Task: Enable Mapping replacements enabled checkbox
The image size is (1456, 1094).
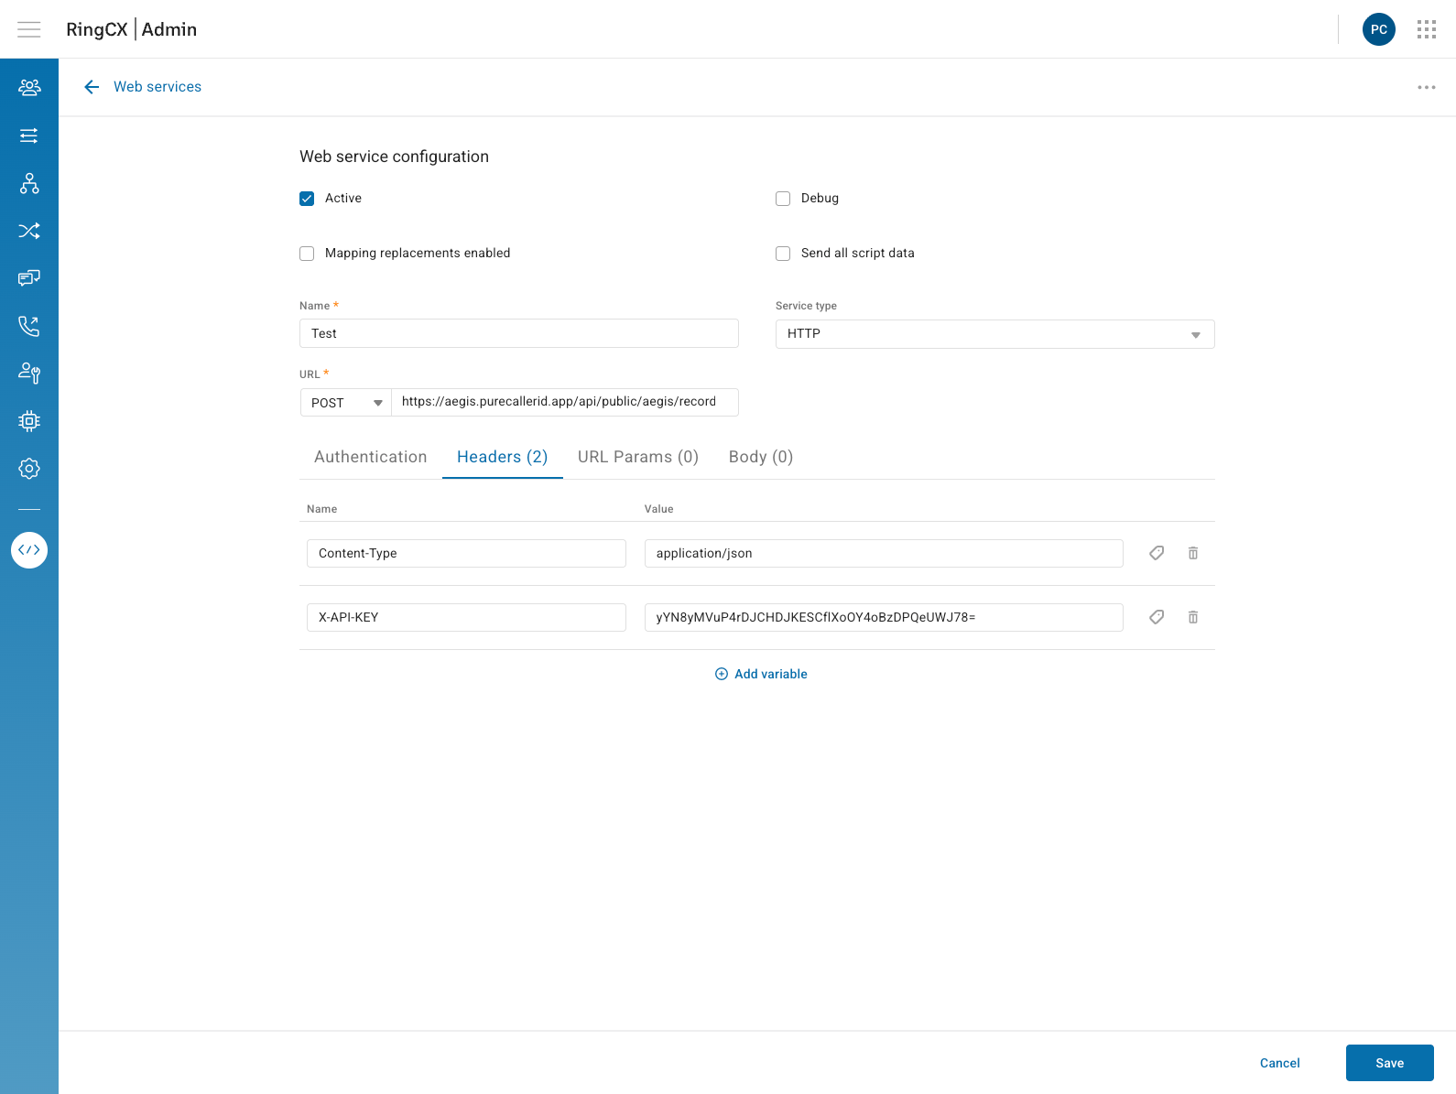Action: tap(307, 254)
